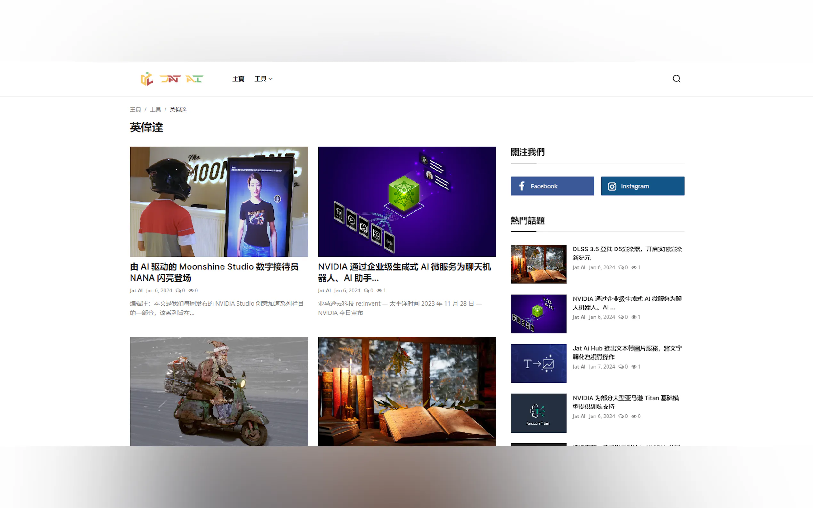Image resolution: width=813 pixels, height=508 pixels.
Task: Open Amazon Titan hot topic thumbnail
Action: [538, 413]
